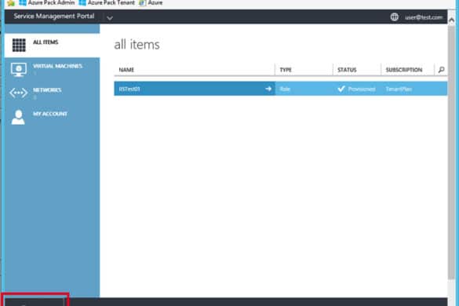Select My Account in sidebar
Viewport: 459px width, 306px height.
(52, 117)
